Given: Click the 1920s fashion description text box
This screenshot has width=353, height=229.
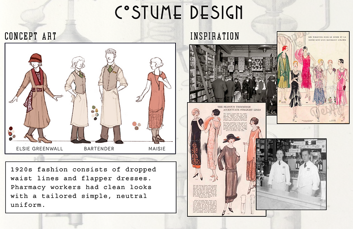Looking at the screenshot, I should pyautogui.click(x=91, y=187).
